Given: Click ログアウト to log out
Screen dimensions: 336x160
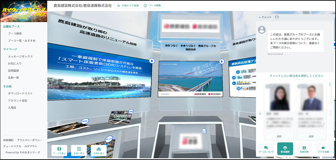Looking at the screenshot, I should click(x=31, y=146).
